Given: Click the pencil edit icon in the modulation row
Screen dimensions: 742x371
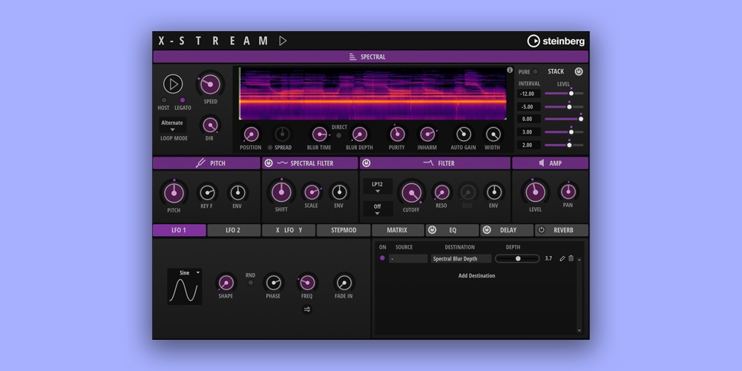Looking at the screenshot, I should (x=562, y=259).
